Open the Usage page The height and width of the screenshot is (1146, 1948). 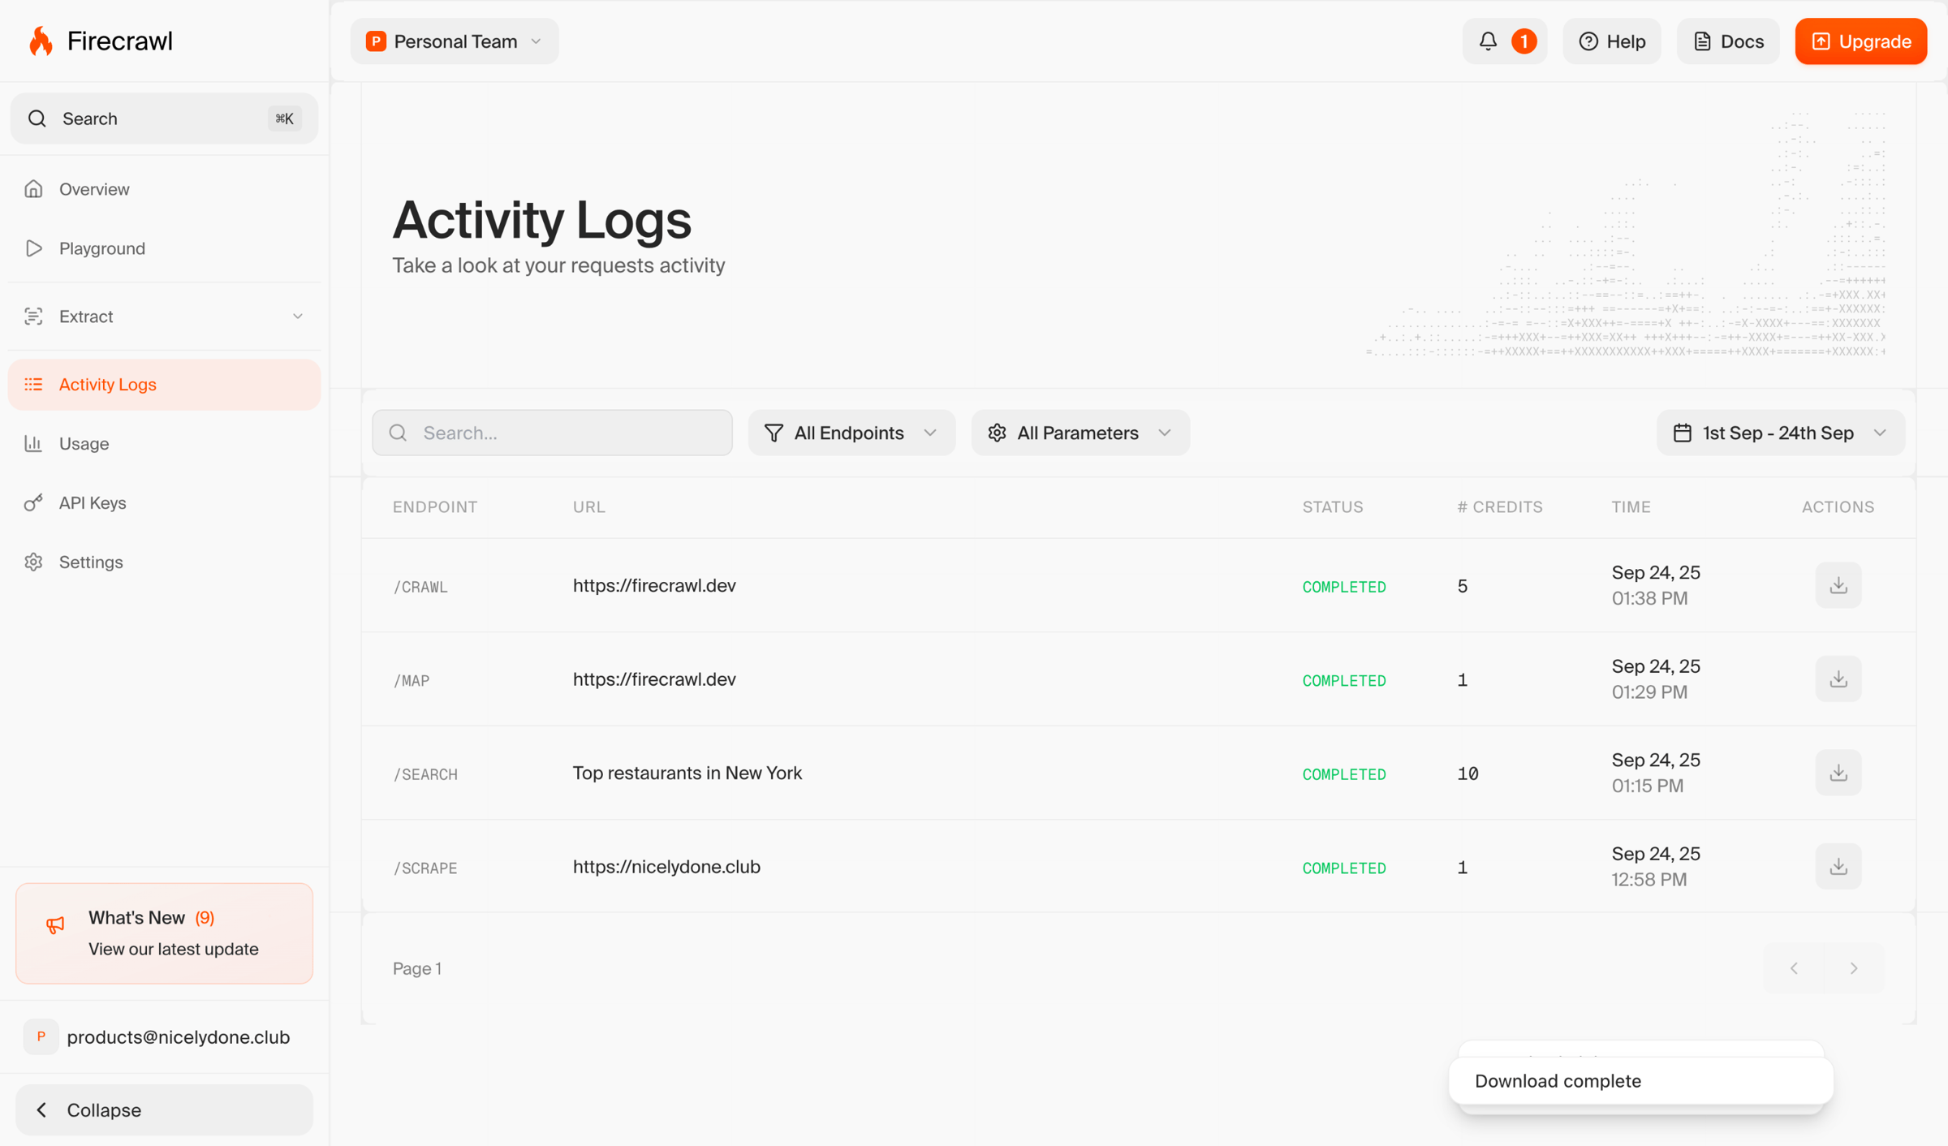[x=164, y=443]
